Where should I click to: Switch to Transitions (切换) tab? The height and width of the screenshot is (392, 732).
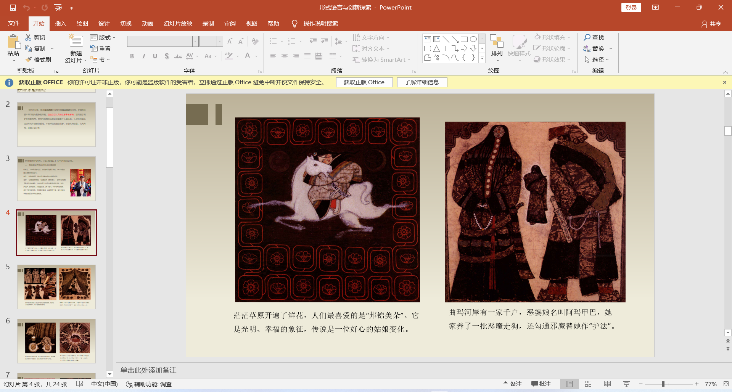126,23
